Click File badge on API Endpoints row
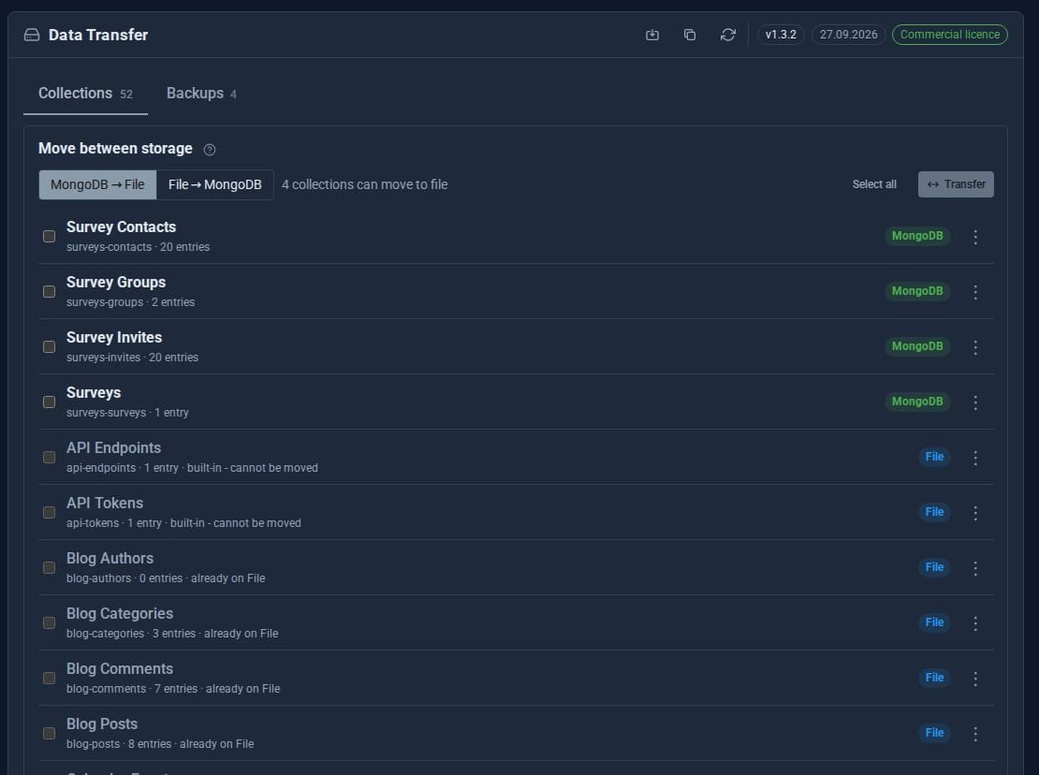 tap(934, 457)
